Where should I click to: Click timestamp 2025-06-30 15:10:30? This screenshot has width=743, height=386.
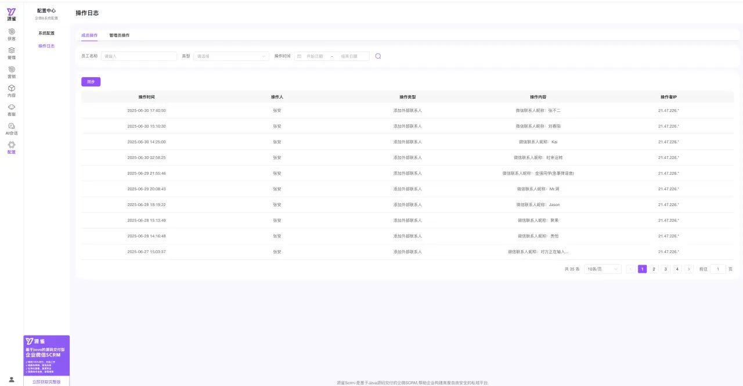coord(147,126)
